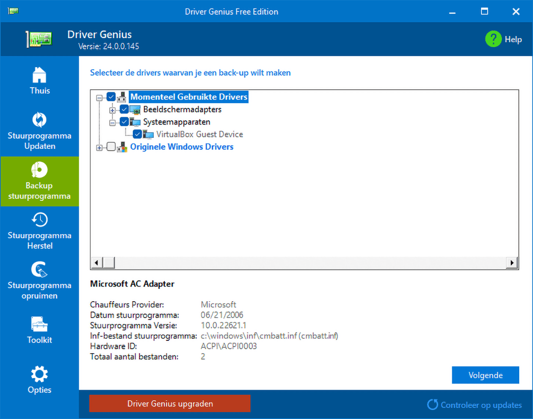The height and width of the screenshot is (419, 533).
Task: Open Stuurprogramma opruimen label
Action: [x=40, y=290]
